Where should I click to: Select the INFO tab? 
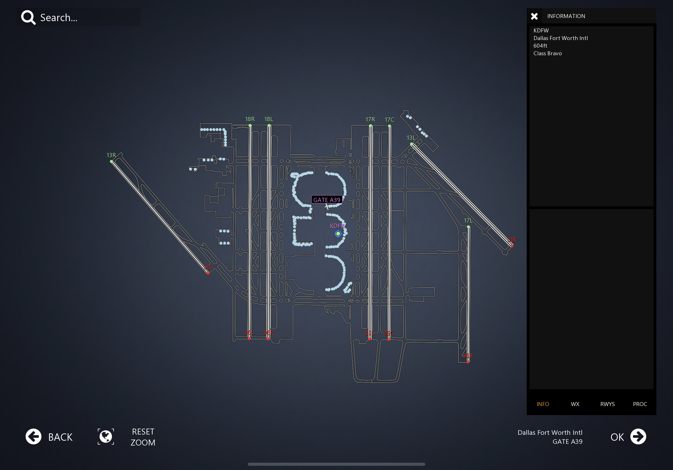(x=543, y=404)
